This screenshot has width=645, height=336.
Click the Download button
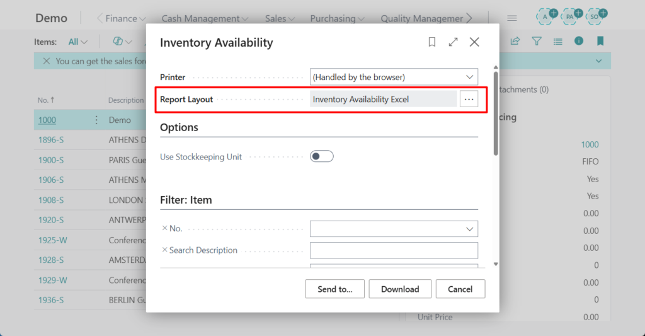(400, 289)
